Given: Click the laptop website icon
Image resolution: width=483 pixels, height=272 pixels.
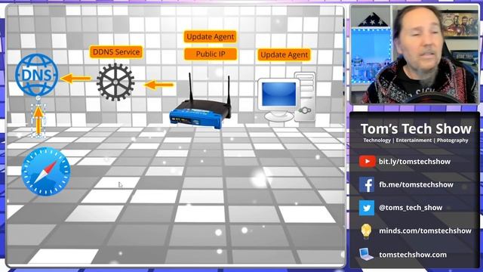Looking at the screenshot, I should tap(366, 255).
